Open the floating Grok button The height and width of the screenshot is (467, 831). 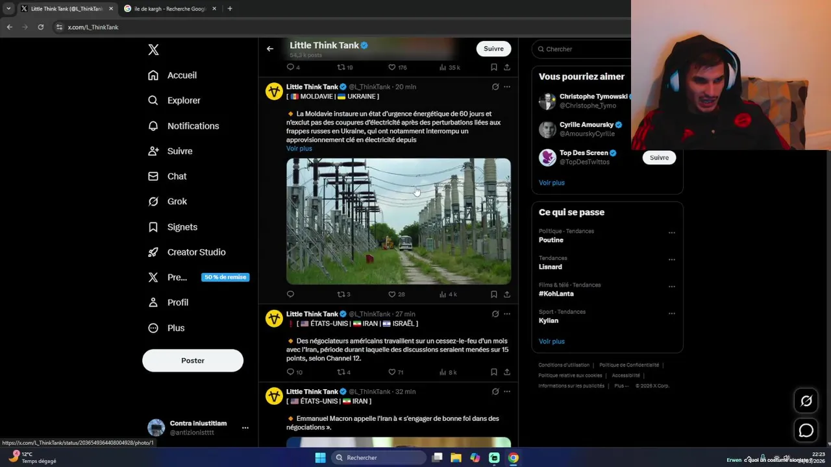tap(806, 401)
